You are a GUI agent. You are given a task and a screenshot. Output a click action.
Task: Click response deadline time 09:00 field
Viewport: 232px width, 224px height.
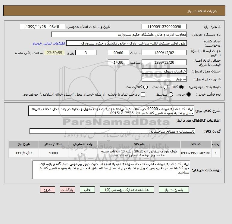tap(118, 53)
